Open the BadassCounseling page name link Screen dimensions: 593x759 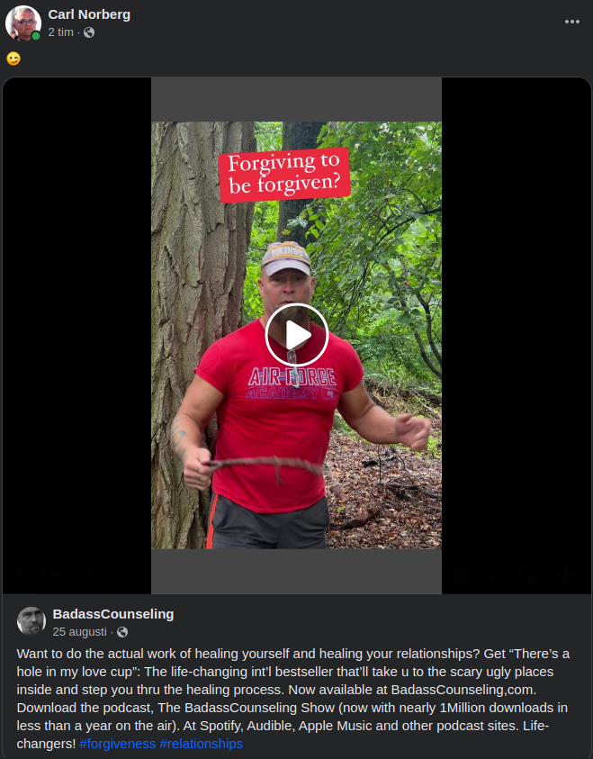[x=113, y=614]
